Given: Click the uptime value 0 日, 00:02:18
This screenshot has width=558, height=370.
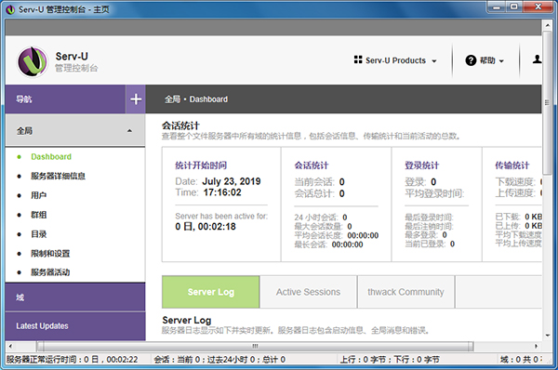Looking at the screenshot, I should coord(206,227).
